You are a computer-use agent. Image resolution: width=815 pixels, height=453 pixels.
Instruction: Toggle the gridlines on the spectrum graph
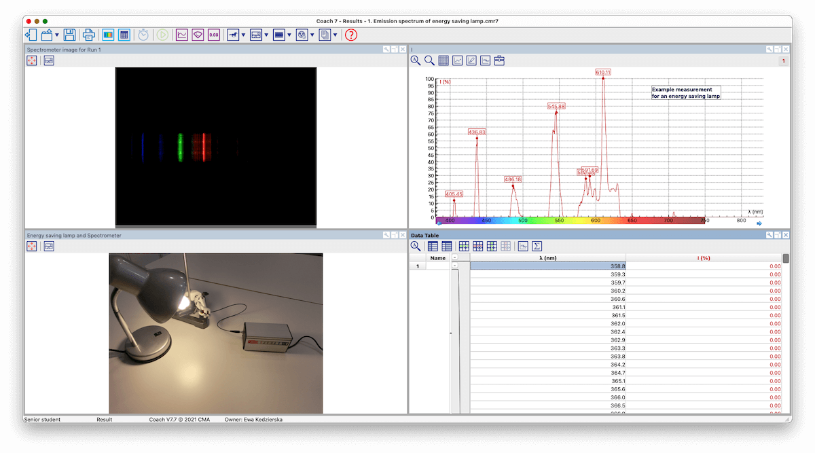click(443, 60)
